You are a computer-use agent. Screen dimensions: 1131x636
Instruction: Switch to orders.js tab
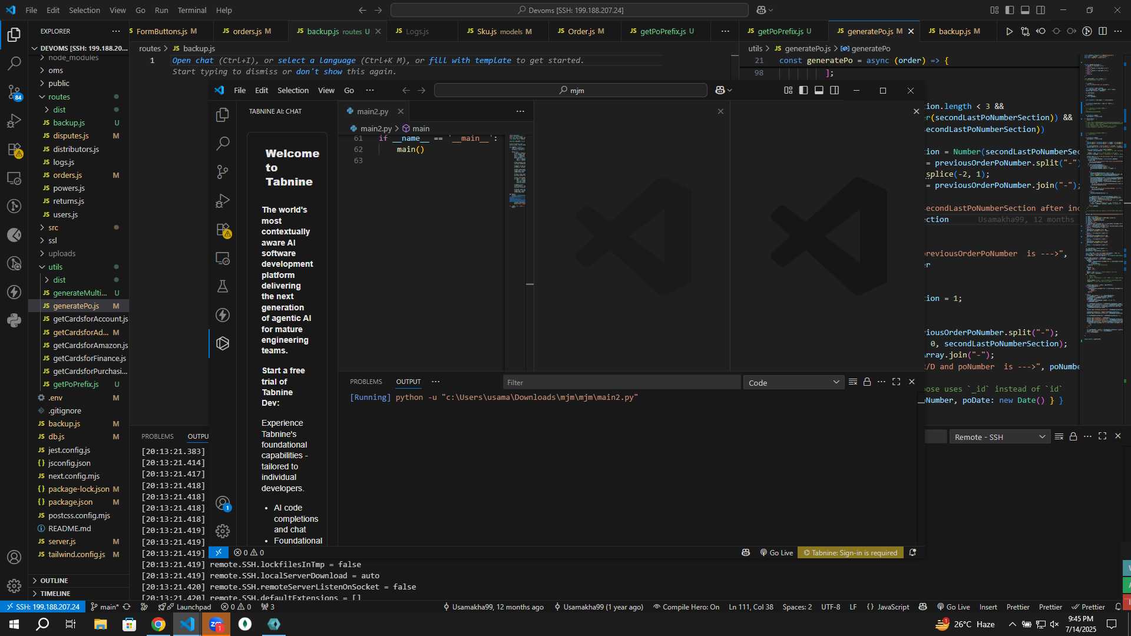[252, 31]
